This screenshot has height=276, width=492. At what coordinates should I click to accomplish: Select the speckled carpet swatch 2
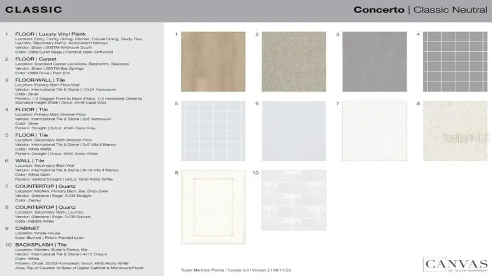coord(294,62)
